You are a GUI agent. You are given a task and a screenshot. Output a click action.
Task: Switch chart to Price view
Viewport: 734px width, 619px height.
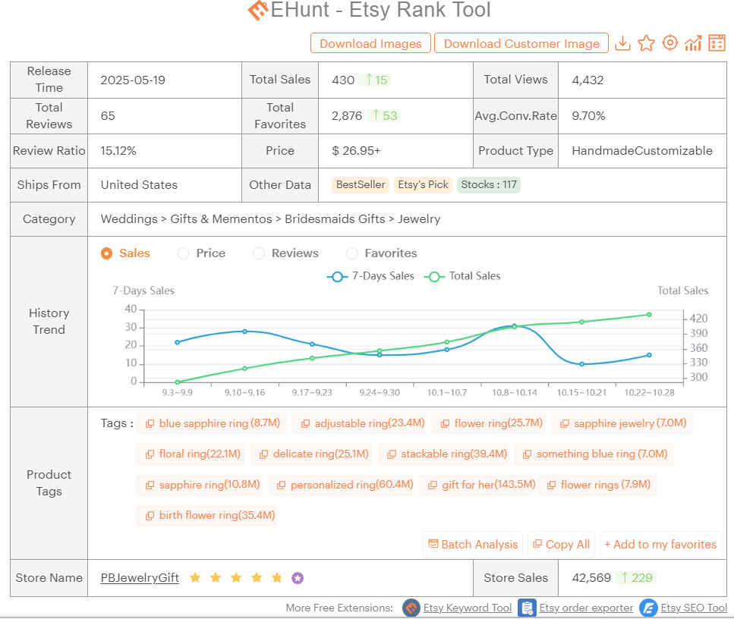181,253
